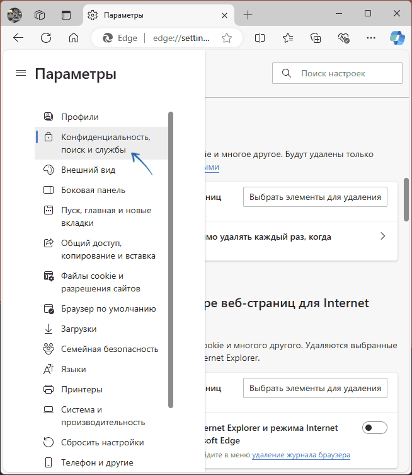Open the Внешний вид section
This screenshot has width=412, height=475.
click(x=101, y=170)
